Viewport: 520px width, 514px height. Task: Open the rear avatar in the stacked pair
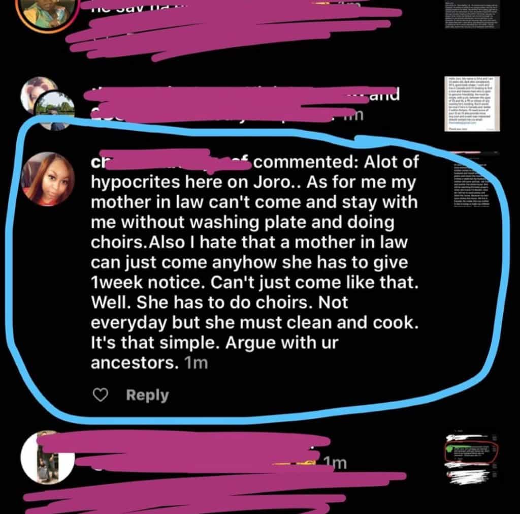pyautogui.click(x=38, y=95)
